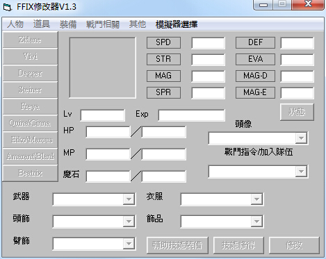The image size is (326, 259).
Task: Focus the maximum MP field
Action: pyautogui.click(x=163, y=154)
